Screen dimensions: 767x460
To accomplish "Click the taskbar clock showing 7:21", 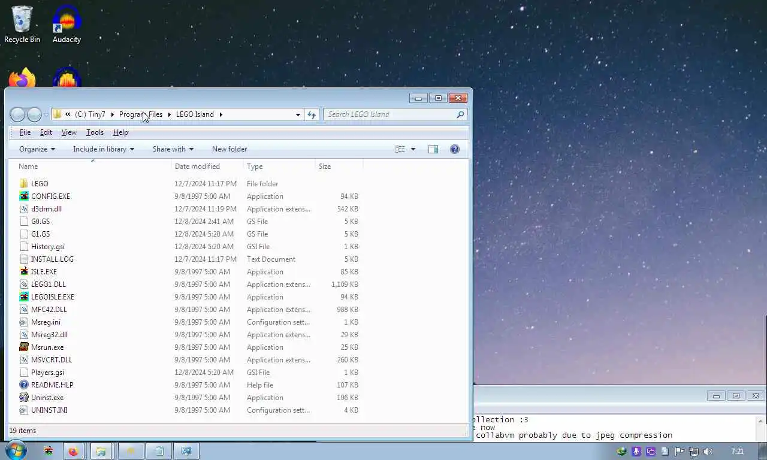I will pos(738,452).
